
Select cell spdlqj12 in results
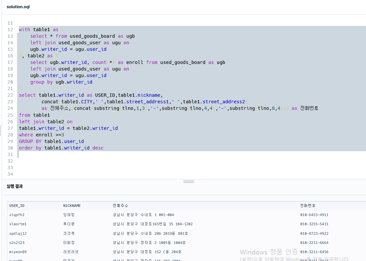click(x=18, y=233)
